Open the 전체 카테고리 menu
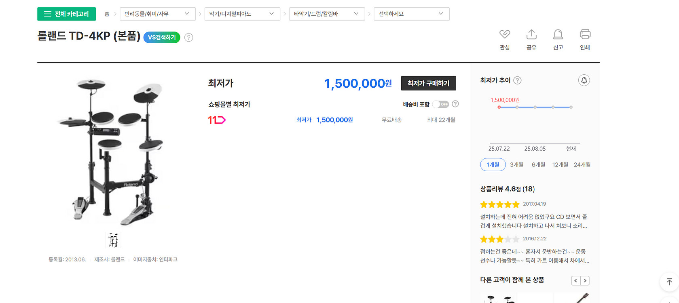Viewport: 679px width, 303px height. click(x=66, y=14)
